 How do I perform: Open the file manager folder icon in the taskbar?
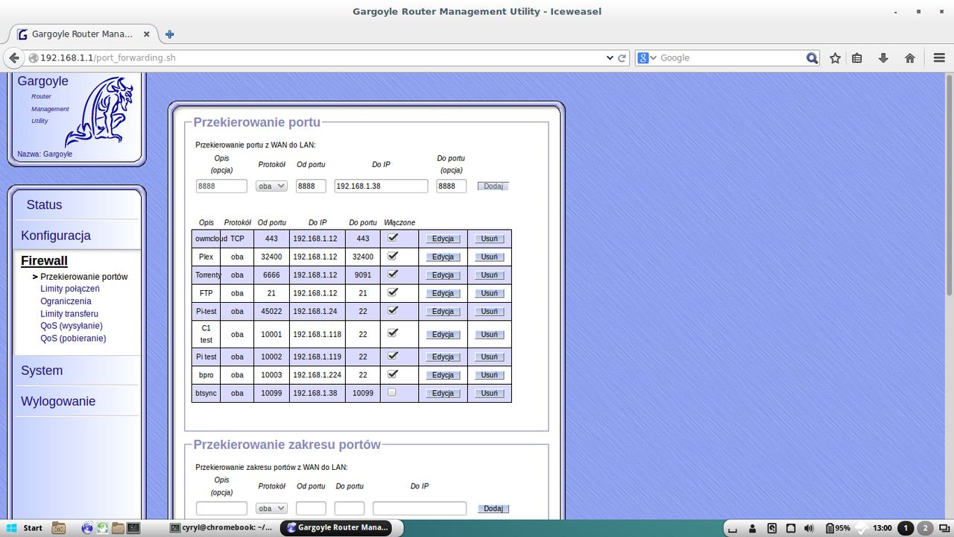click(118, 528)
